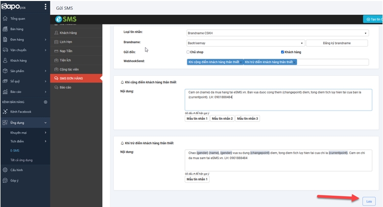Click the Sapo POS logo
Image resolution: width=383 pixels, height=207 pixels.
pyautogui.click(x=13, y=6)
